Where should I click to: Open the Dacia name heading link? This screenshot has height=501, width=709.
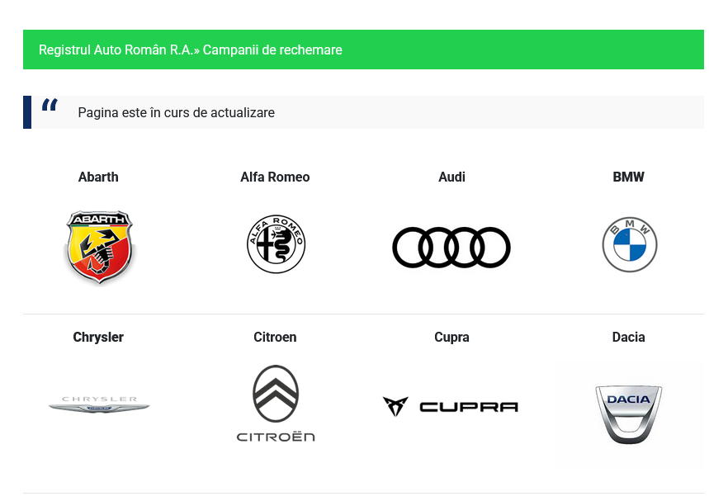pyautogui.click(x=628, y=337)
